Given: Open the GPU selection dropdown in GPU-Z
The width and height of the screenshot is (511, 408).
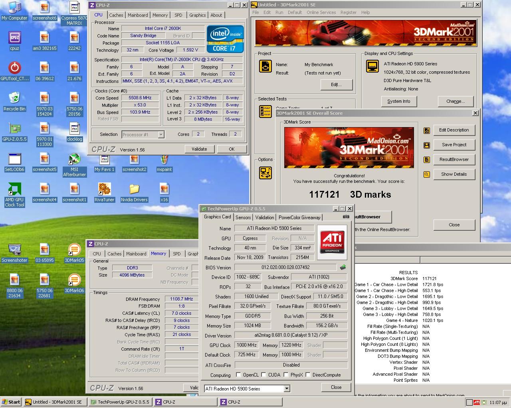Looking at the screenshot, I should [287, 388].
